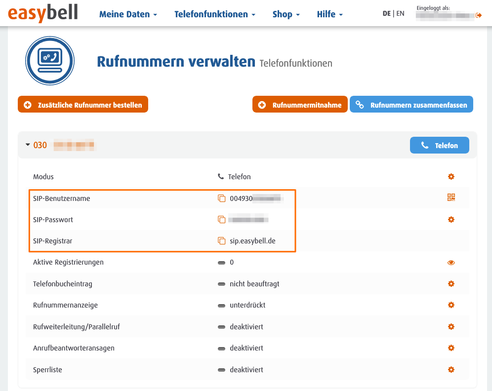
Task: Show QR code for SIP-Benutzername
Action: pyautogui.click(x=451, y=198)
